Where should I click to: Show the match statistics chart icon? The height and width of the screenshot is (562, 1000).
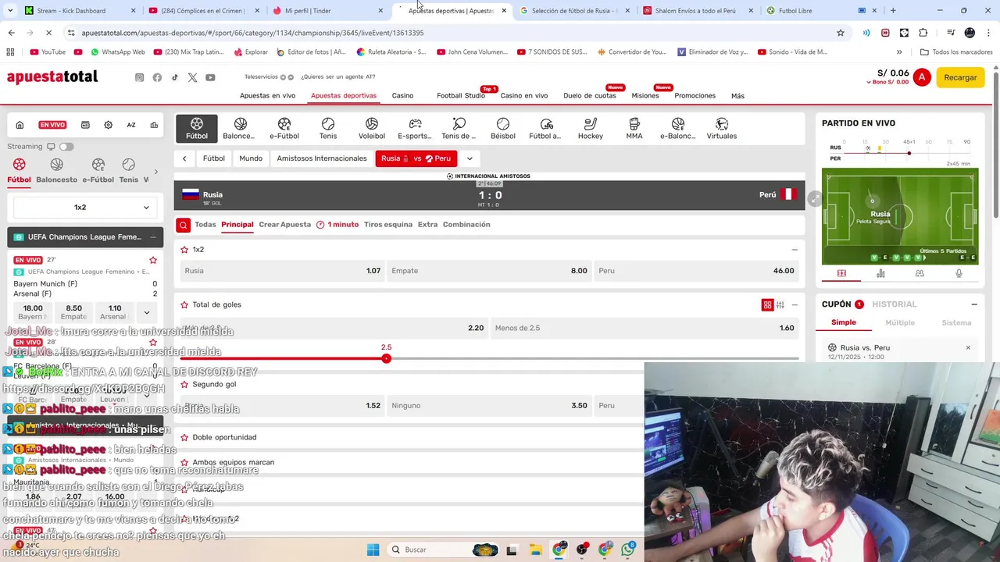[880, 273]
